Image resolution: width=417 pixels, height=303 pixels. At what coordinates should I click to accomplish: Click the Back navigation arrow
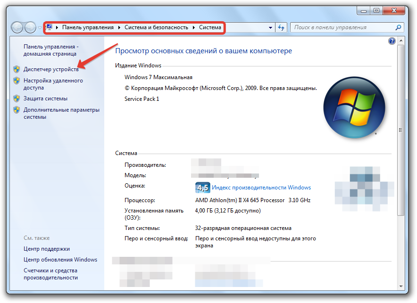coord(17,27)
